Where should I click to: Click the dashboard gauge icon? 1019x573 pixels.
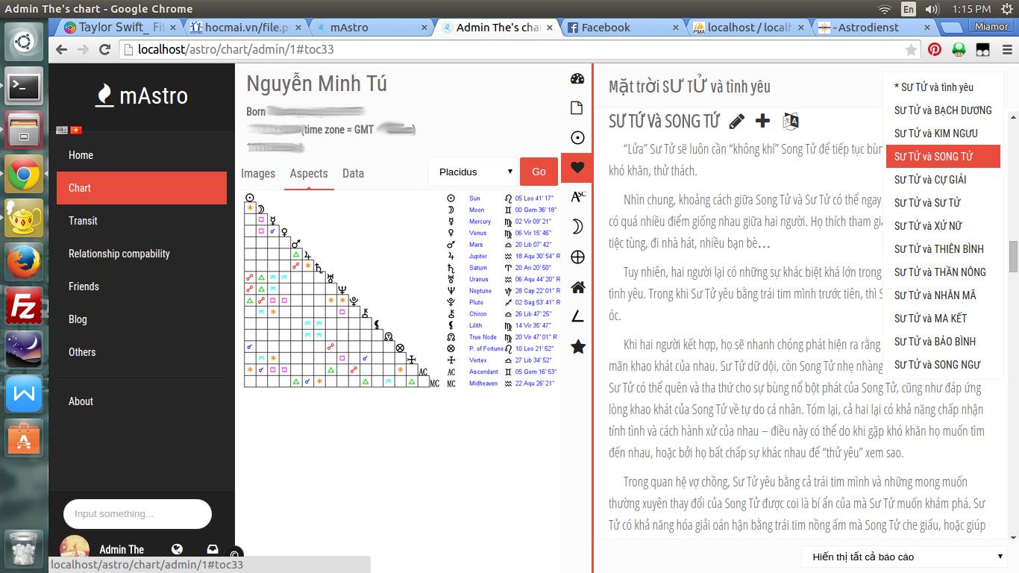point(577,79)
